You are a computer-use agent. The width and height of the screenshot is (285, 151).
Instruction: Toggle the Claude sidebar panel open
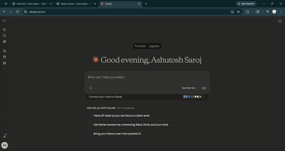click(x=4, y=21)
